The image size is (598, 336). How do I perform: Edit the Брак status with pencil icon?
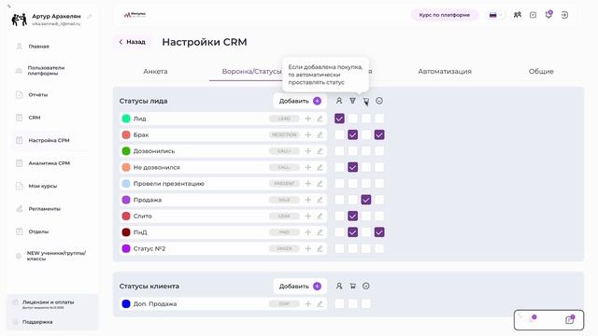[320, 134]
